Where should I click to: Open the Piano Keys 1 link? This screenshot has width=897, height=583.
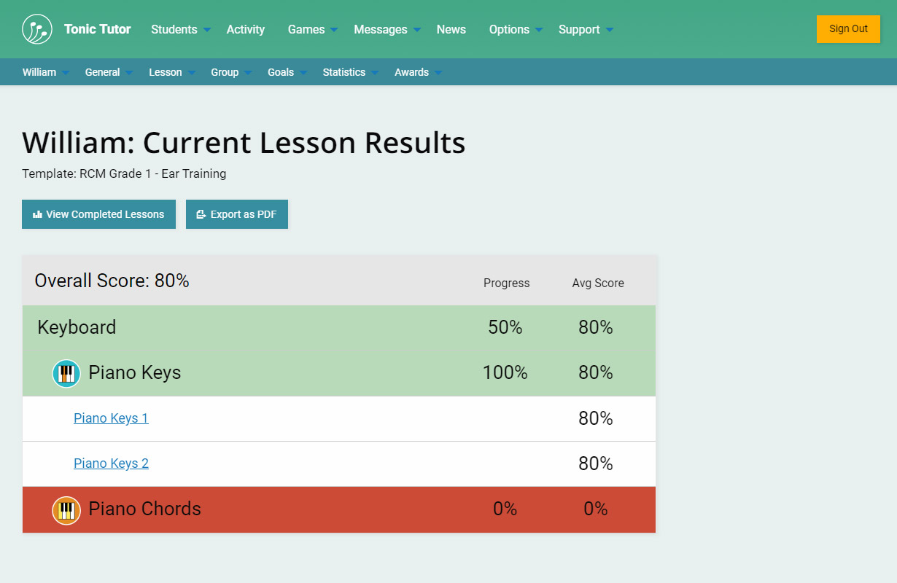pos(111,418)
